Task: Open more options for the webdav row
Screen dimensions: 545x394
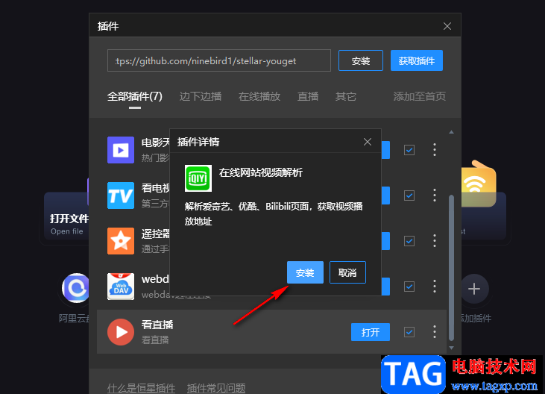Action: tap(435, 287)
